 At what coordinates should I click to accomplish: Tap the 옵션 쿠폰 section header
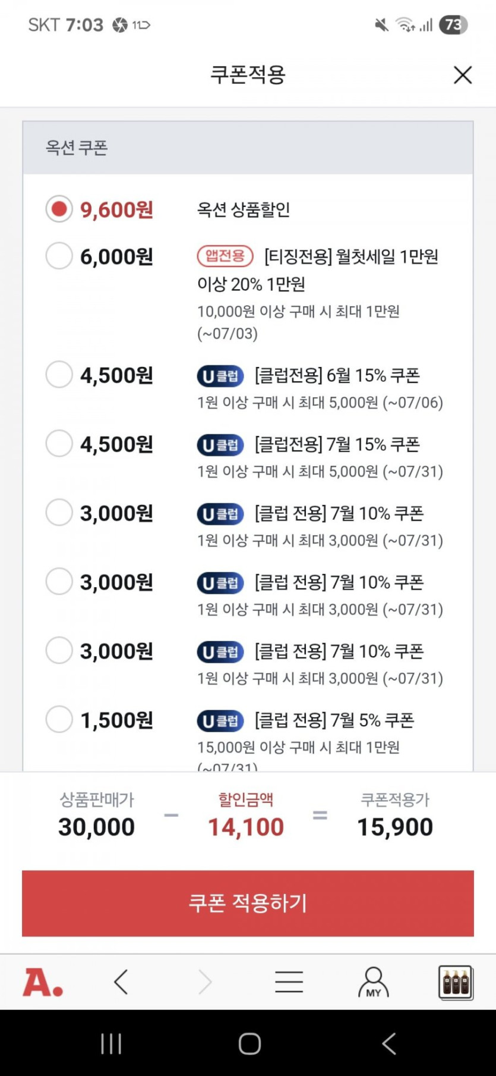click(x=77, y=148)
